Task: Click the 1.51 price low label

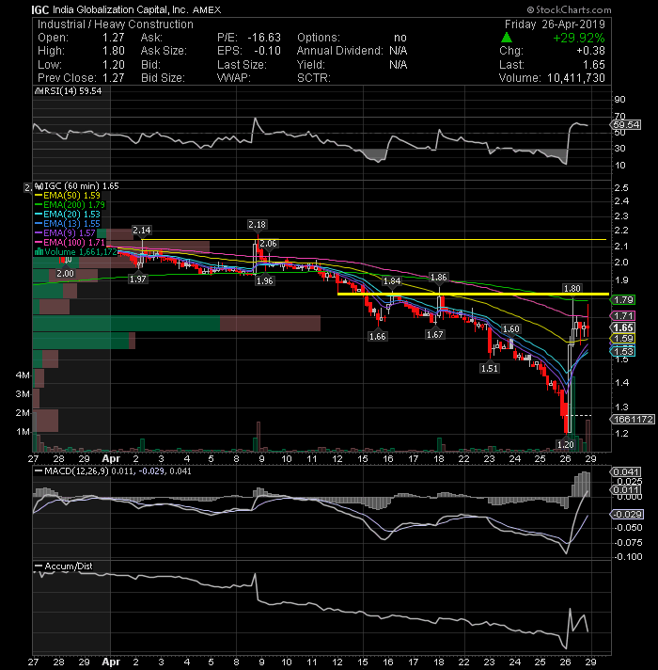Action: click(490, 368)
